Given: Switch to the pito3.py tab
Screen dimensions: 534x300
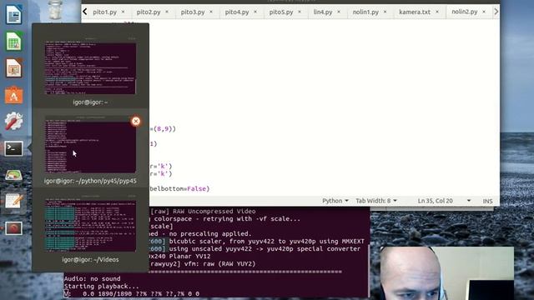Looking at the screenshot, I should [193, 12].
